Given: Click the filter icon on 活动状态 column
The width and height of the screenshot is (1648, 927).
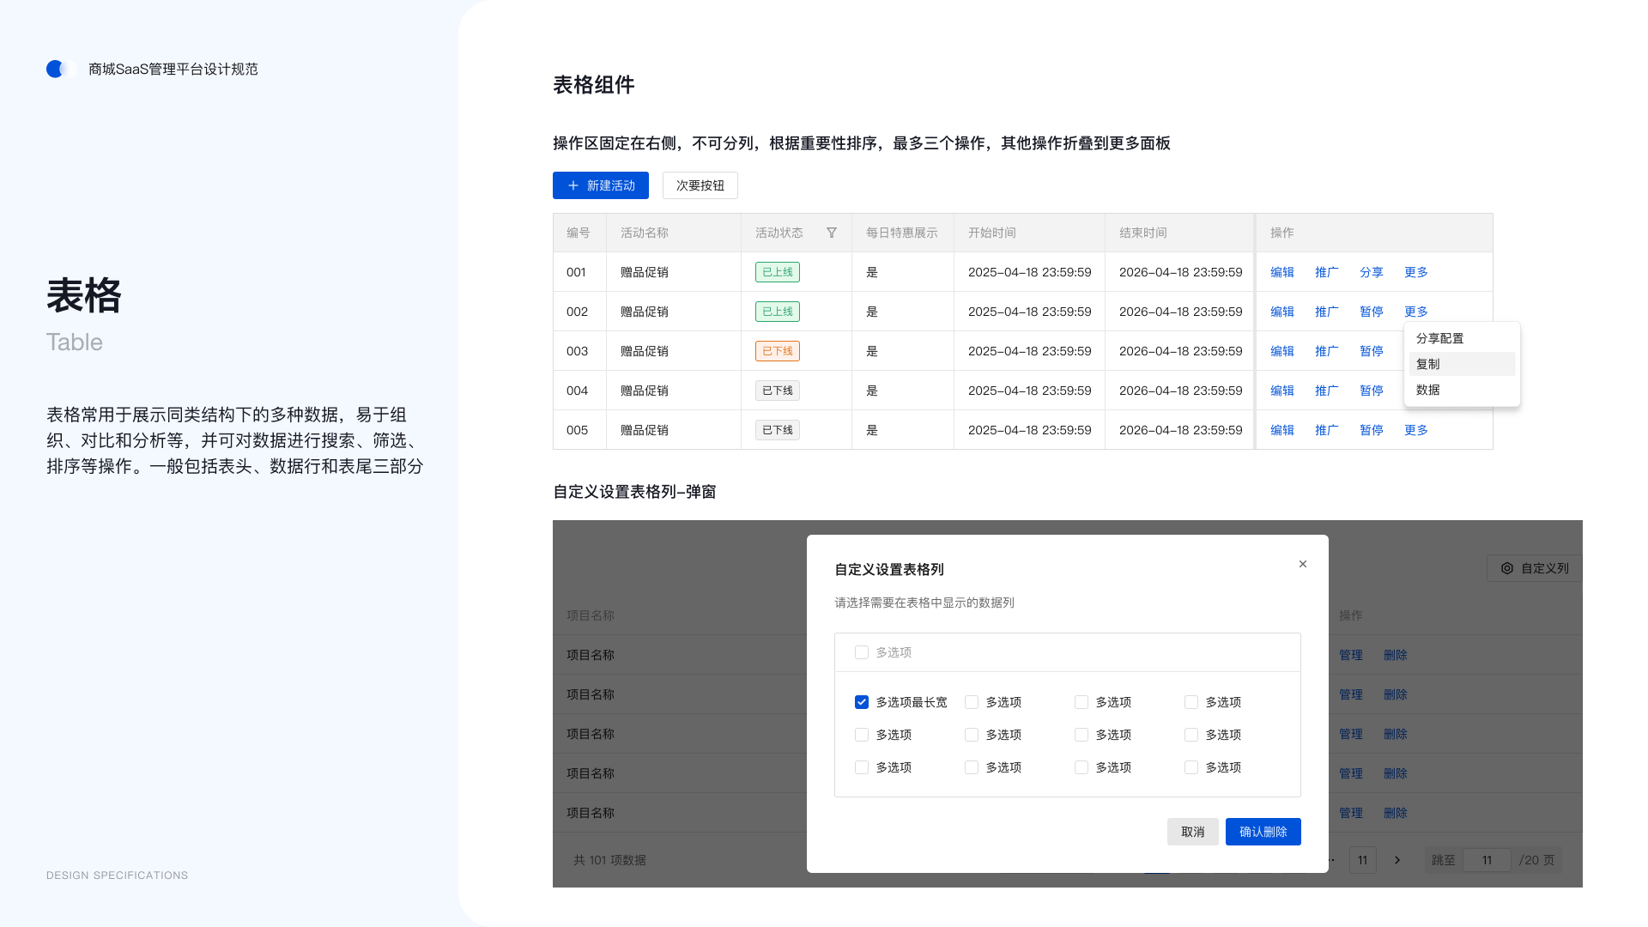Looking at the screenshot, I should [831, 232].
